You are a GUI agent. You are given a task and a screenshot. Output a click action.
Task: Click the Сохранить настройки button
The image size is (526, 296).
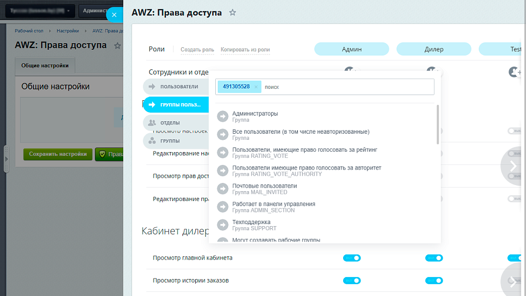pyautogui.click(x=58, y=154)
